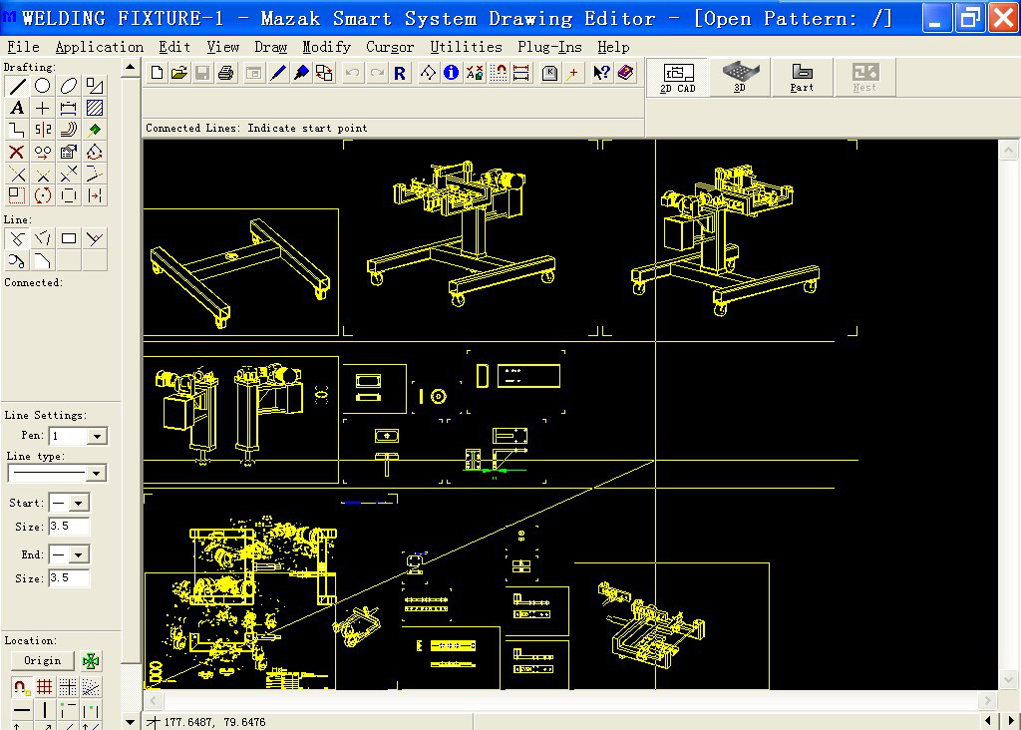Select the Hatch fill tool
The image size is (1021, 730).
(95, 108)
